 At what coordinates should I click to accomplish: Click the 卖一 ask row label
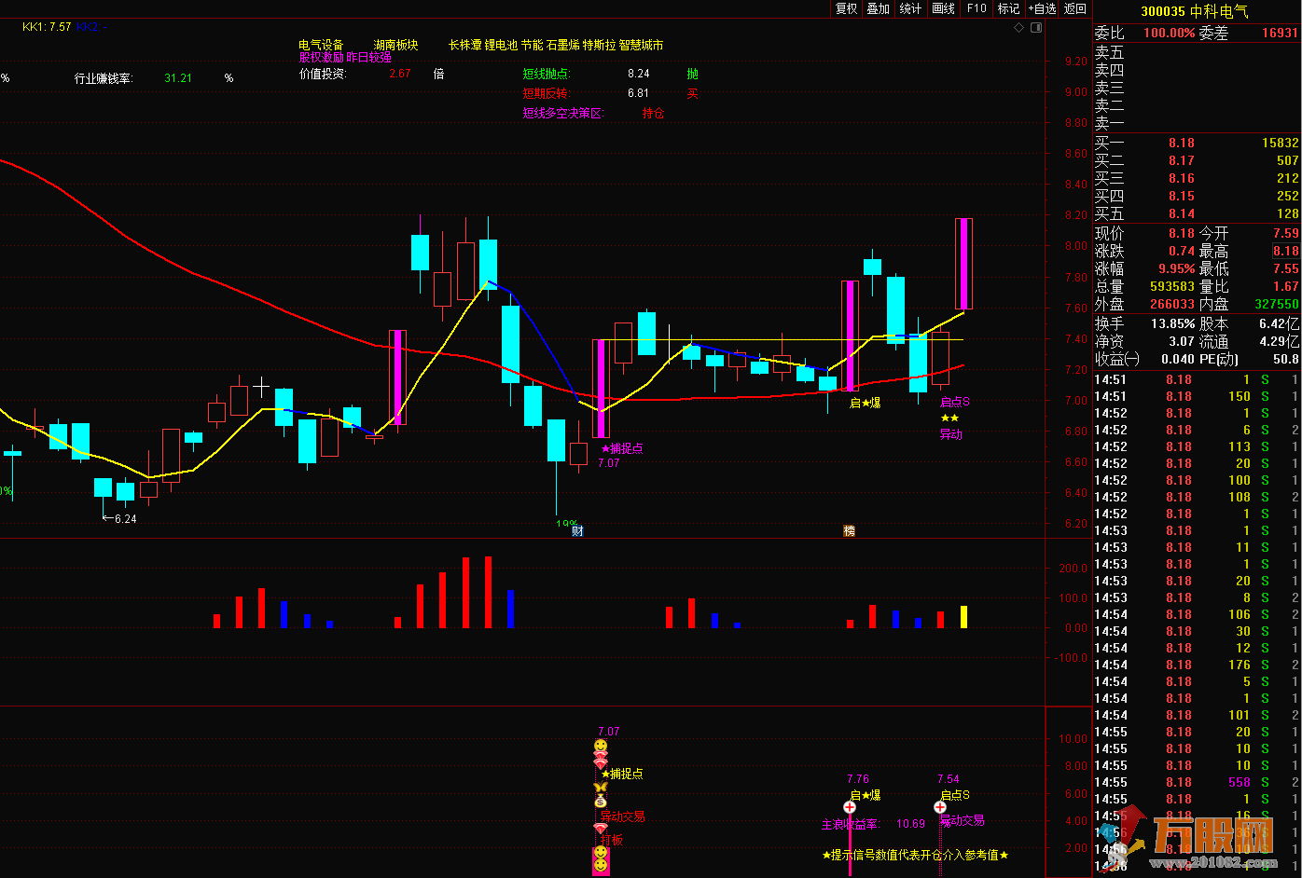click(1110, 123)
